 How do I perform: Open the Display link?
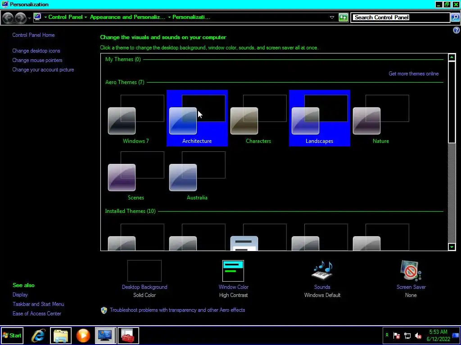pos(20,295)
